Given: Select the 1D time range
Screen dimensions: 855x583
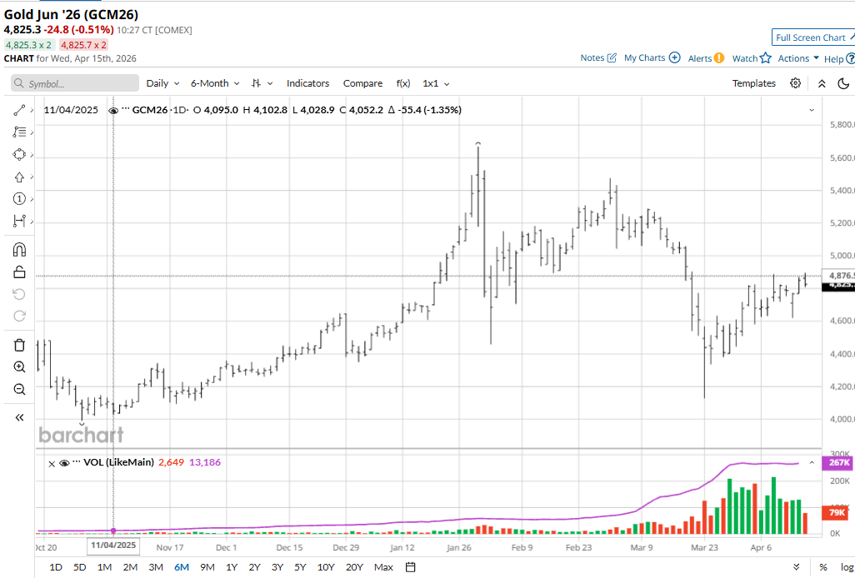Looking at the screenshot, I should pyautogui.click(x=56, y=567).
